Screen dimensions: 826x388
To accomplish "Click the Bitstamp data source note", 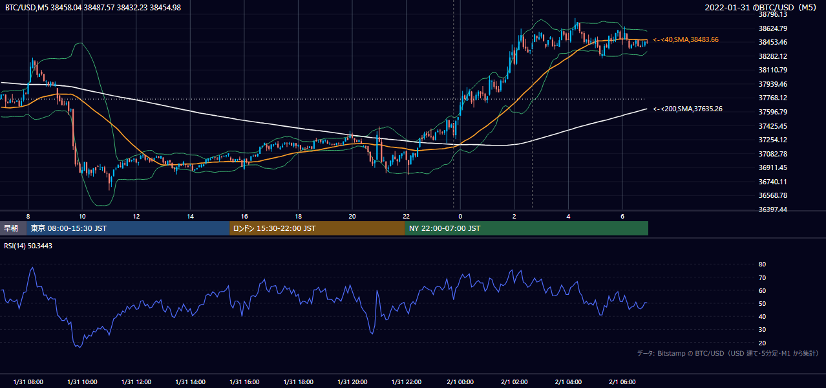I will coord(728,353).
